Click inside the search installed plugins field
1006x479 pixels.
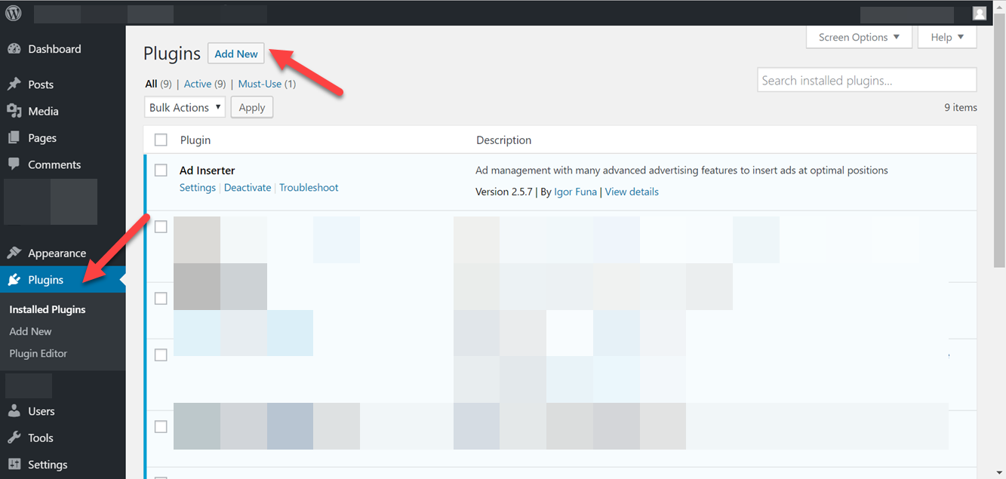(x=866, y=79)
